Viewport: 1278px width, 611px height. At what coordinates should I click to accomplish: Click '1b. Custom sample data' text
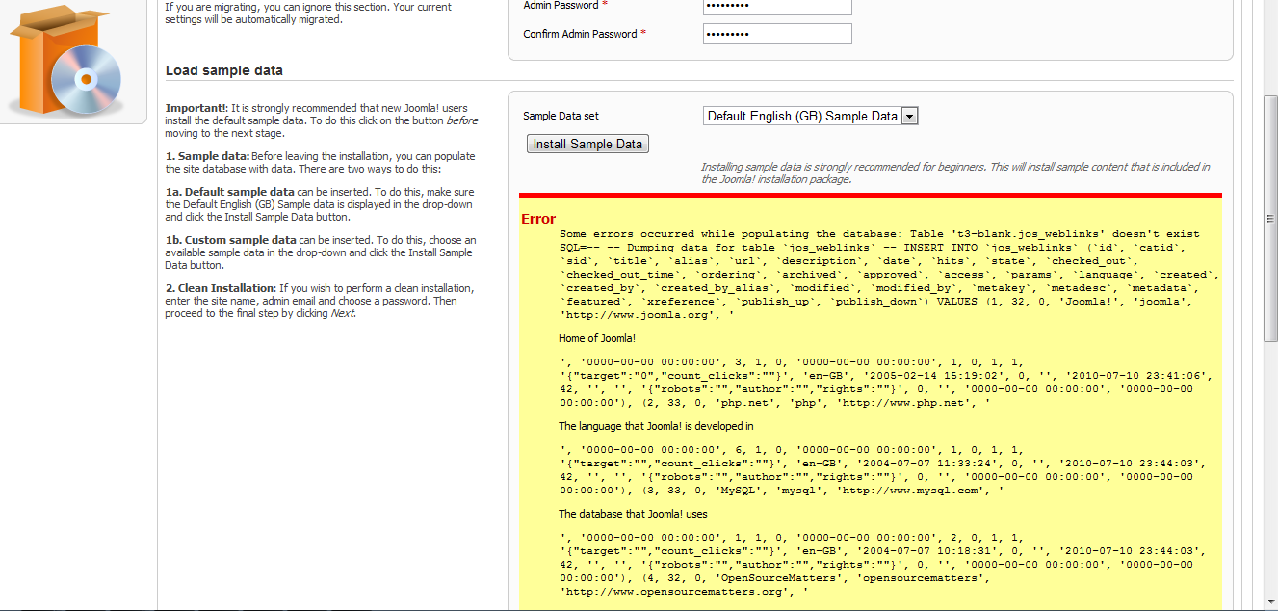tap(231, 240)
